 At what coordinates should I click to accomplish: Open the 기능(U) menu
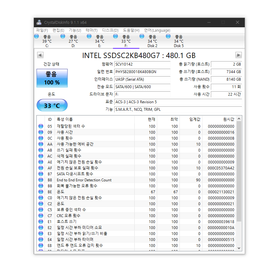pos(75,30)
